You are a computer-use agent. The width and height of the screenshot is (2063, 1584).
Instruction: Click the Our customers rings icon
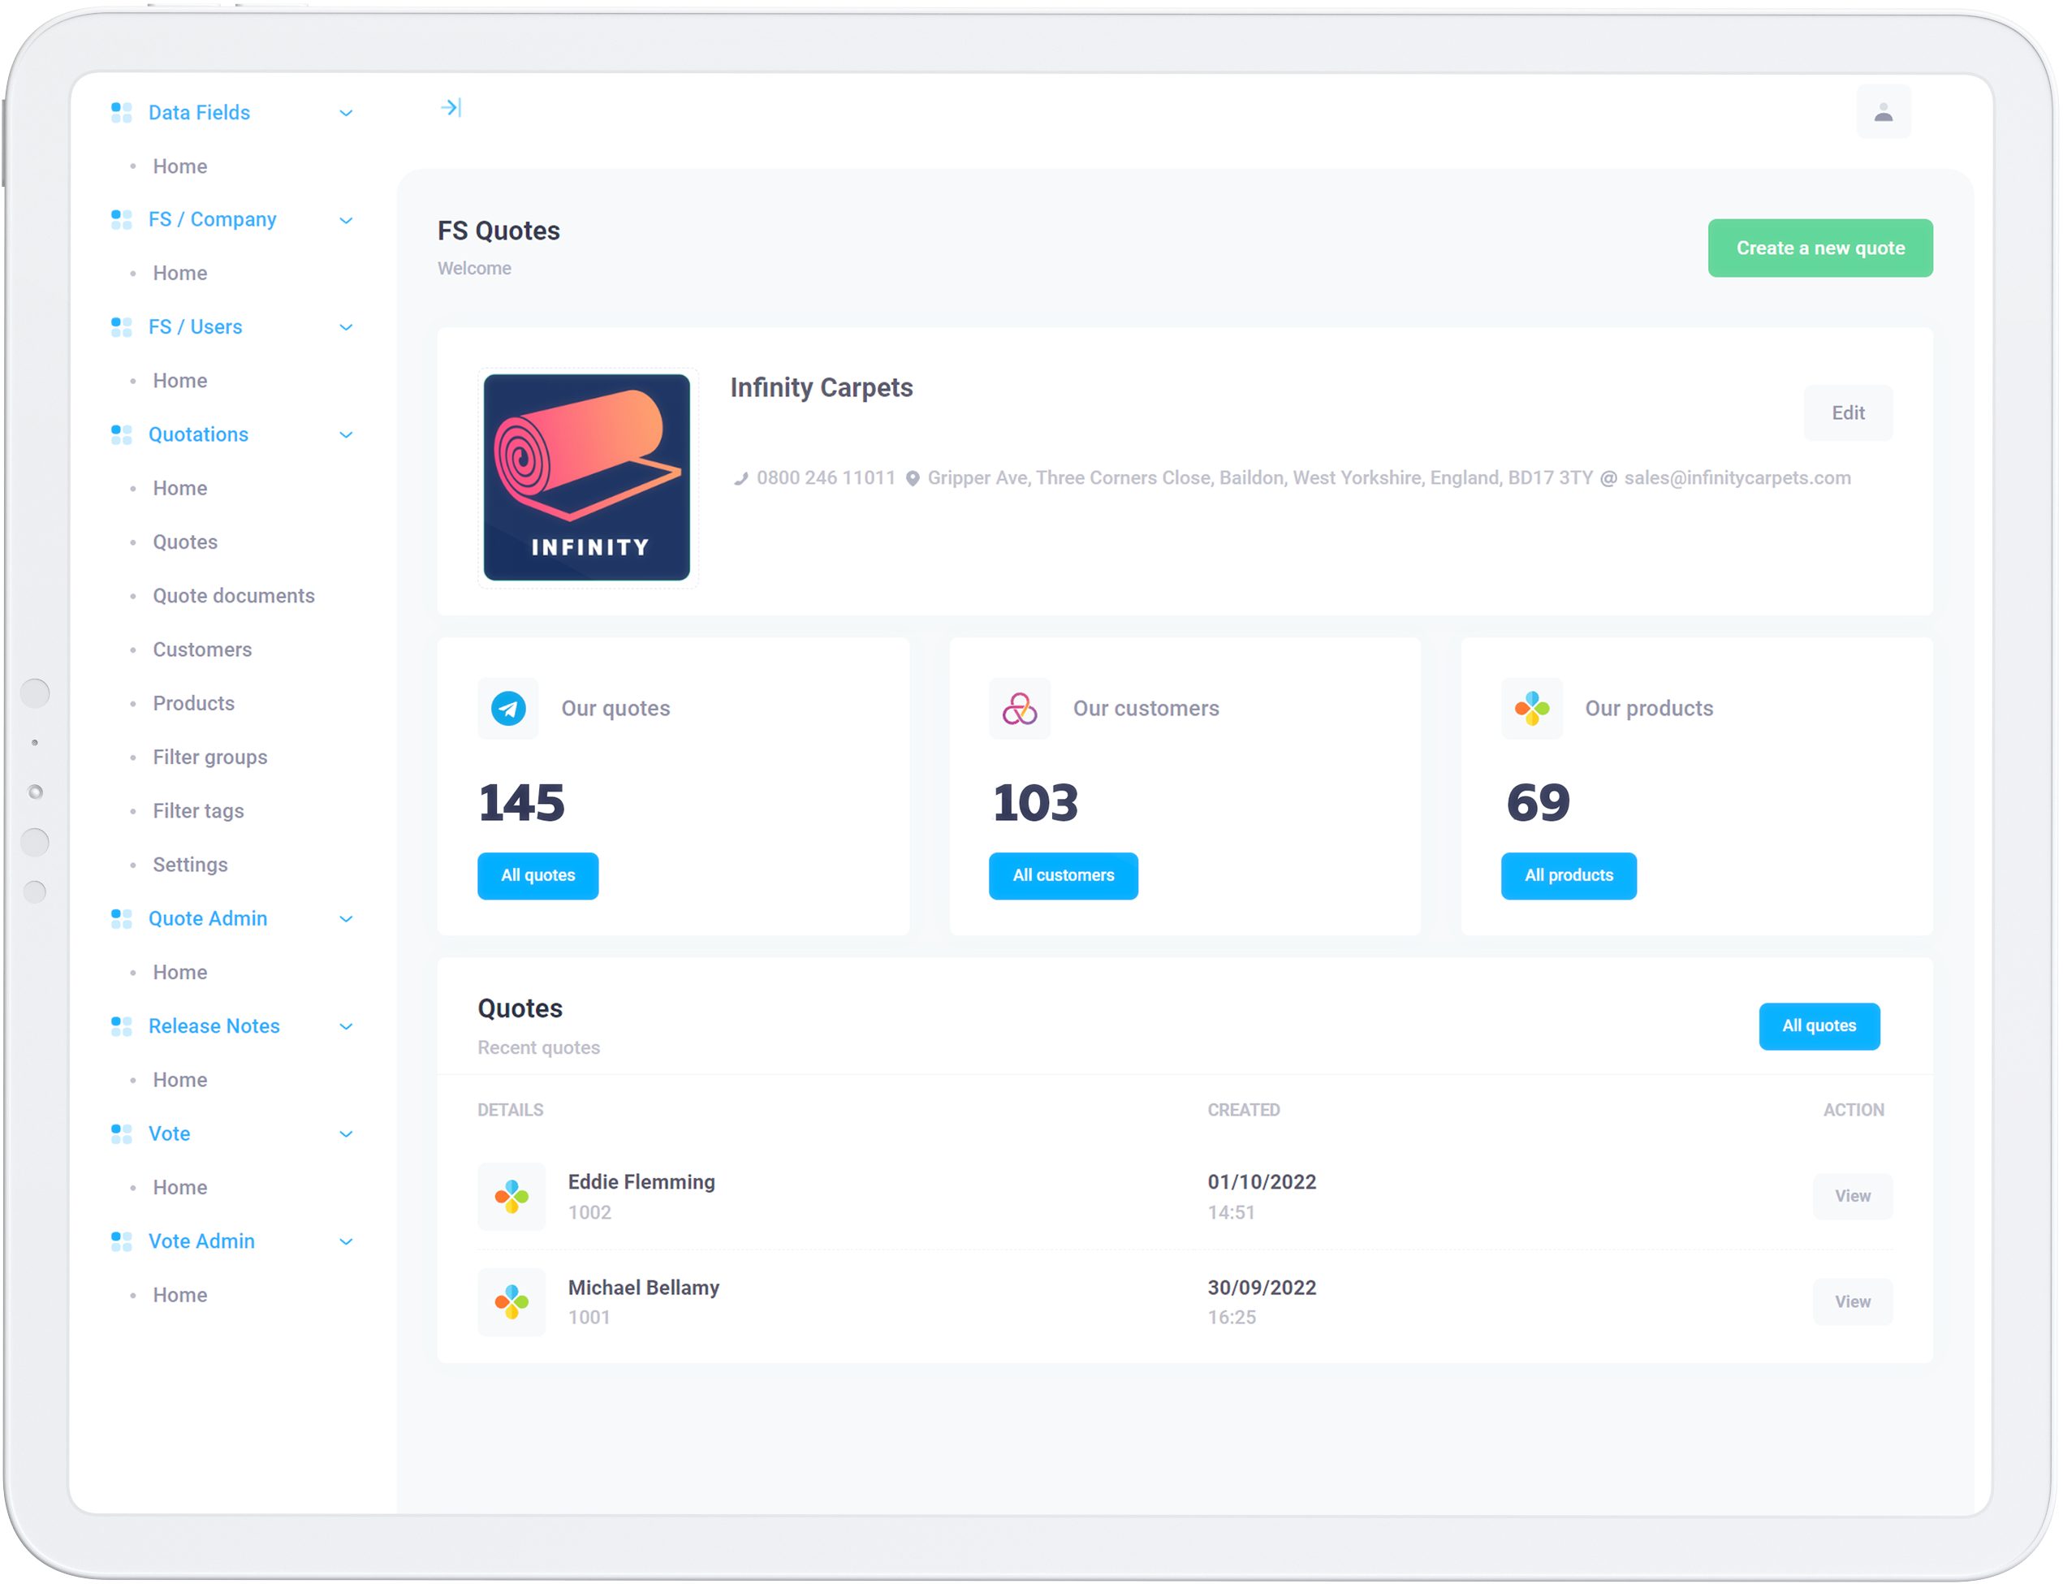[1019, 708]
